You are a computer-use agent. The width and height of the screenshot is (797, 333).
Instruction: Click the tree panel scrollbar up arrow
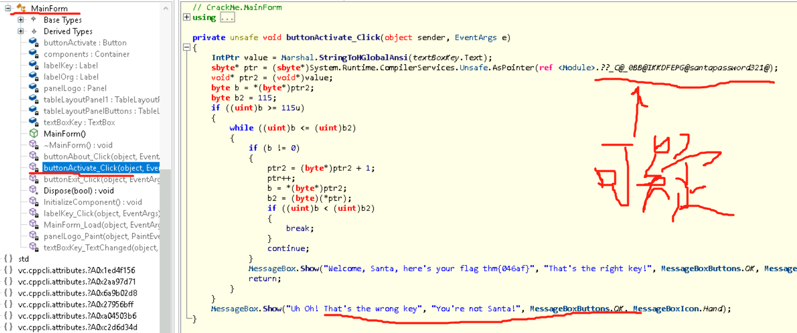166,7
